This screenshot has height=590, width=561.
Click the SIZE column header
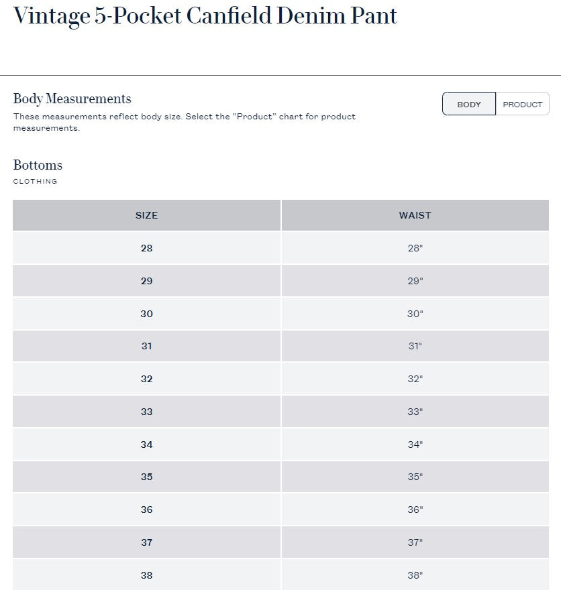click(x=146, y=215)
